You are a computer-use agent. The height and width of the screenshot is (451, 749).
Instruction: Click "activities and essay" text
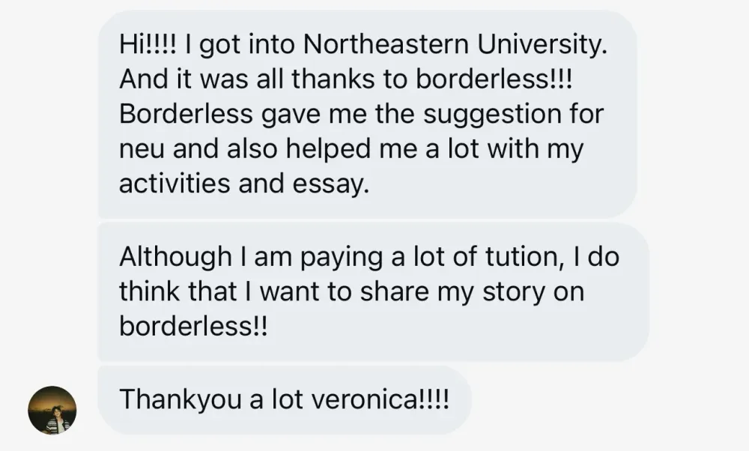tap(245, 184)
